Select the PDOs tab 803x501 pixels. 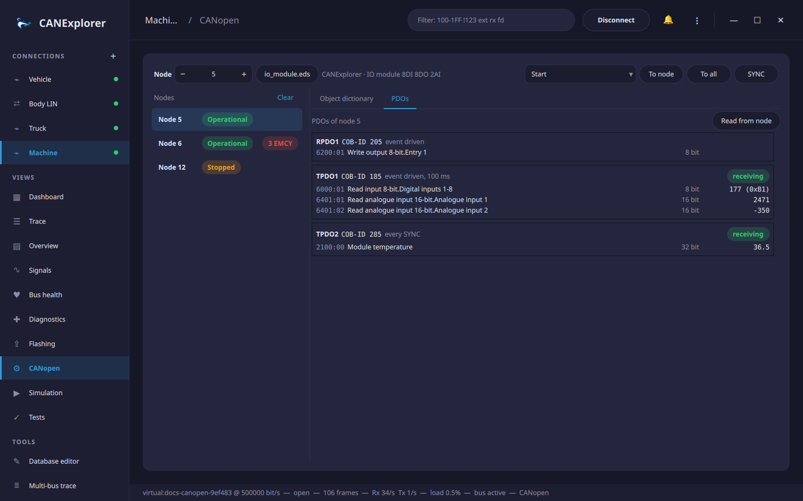(400, 99)
